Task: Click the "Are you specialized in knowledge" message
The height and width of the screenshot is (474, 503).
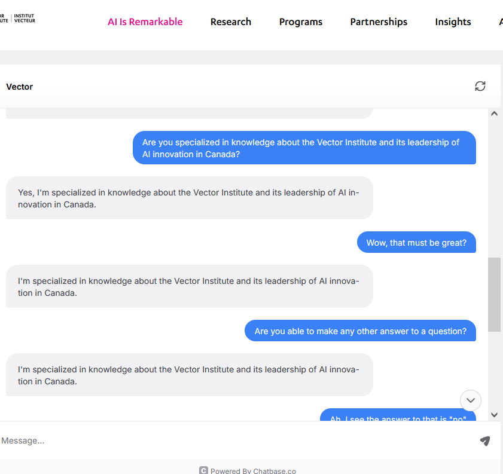Action: (x=304, y=148)
